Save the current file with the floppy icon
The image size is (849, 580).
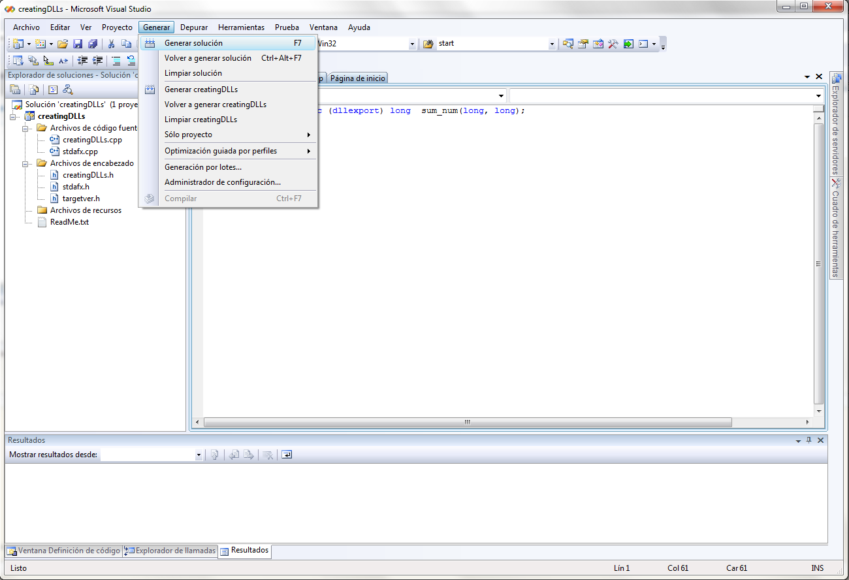pos(78,44)
